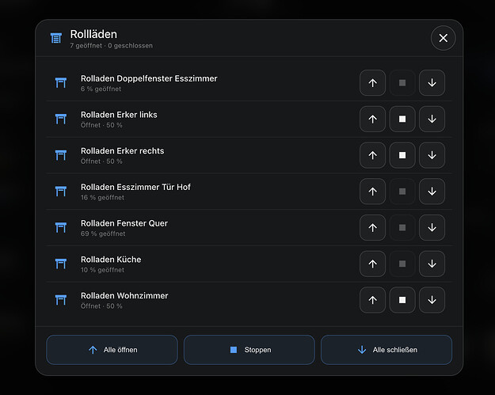495x395 pixels.
Task: Select the Rolladen Erker links name
Action: pos(119,115)
